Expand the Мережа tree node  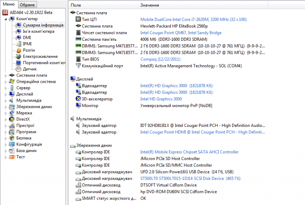tap(5, 113)
